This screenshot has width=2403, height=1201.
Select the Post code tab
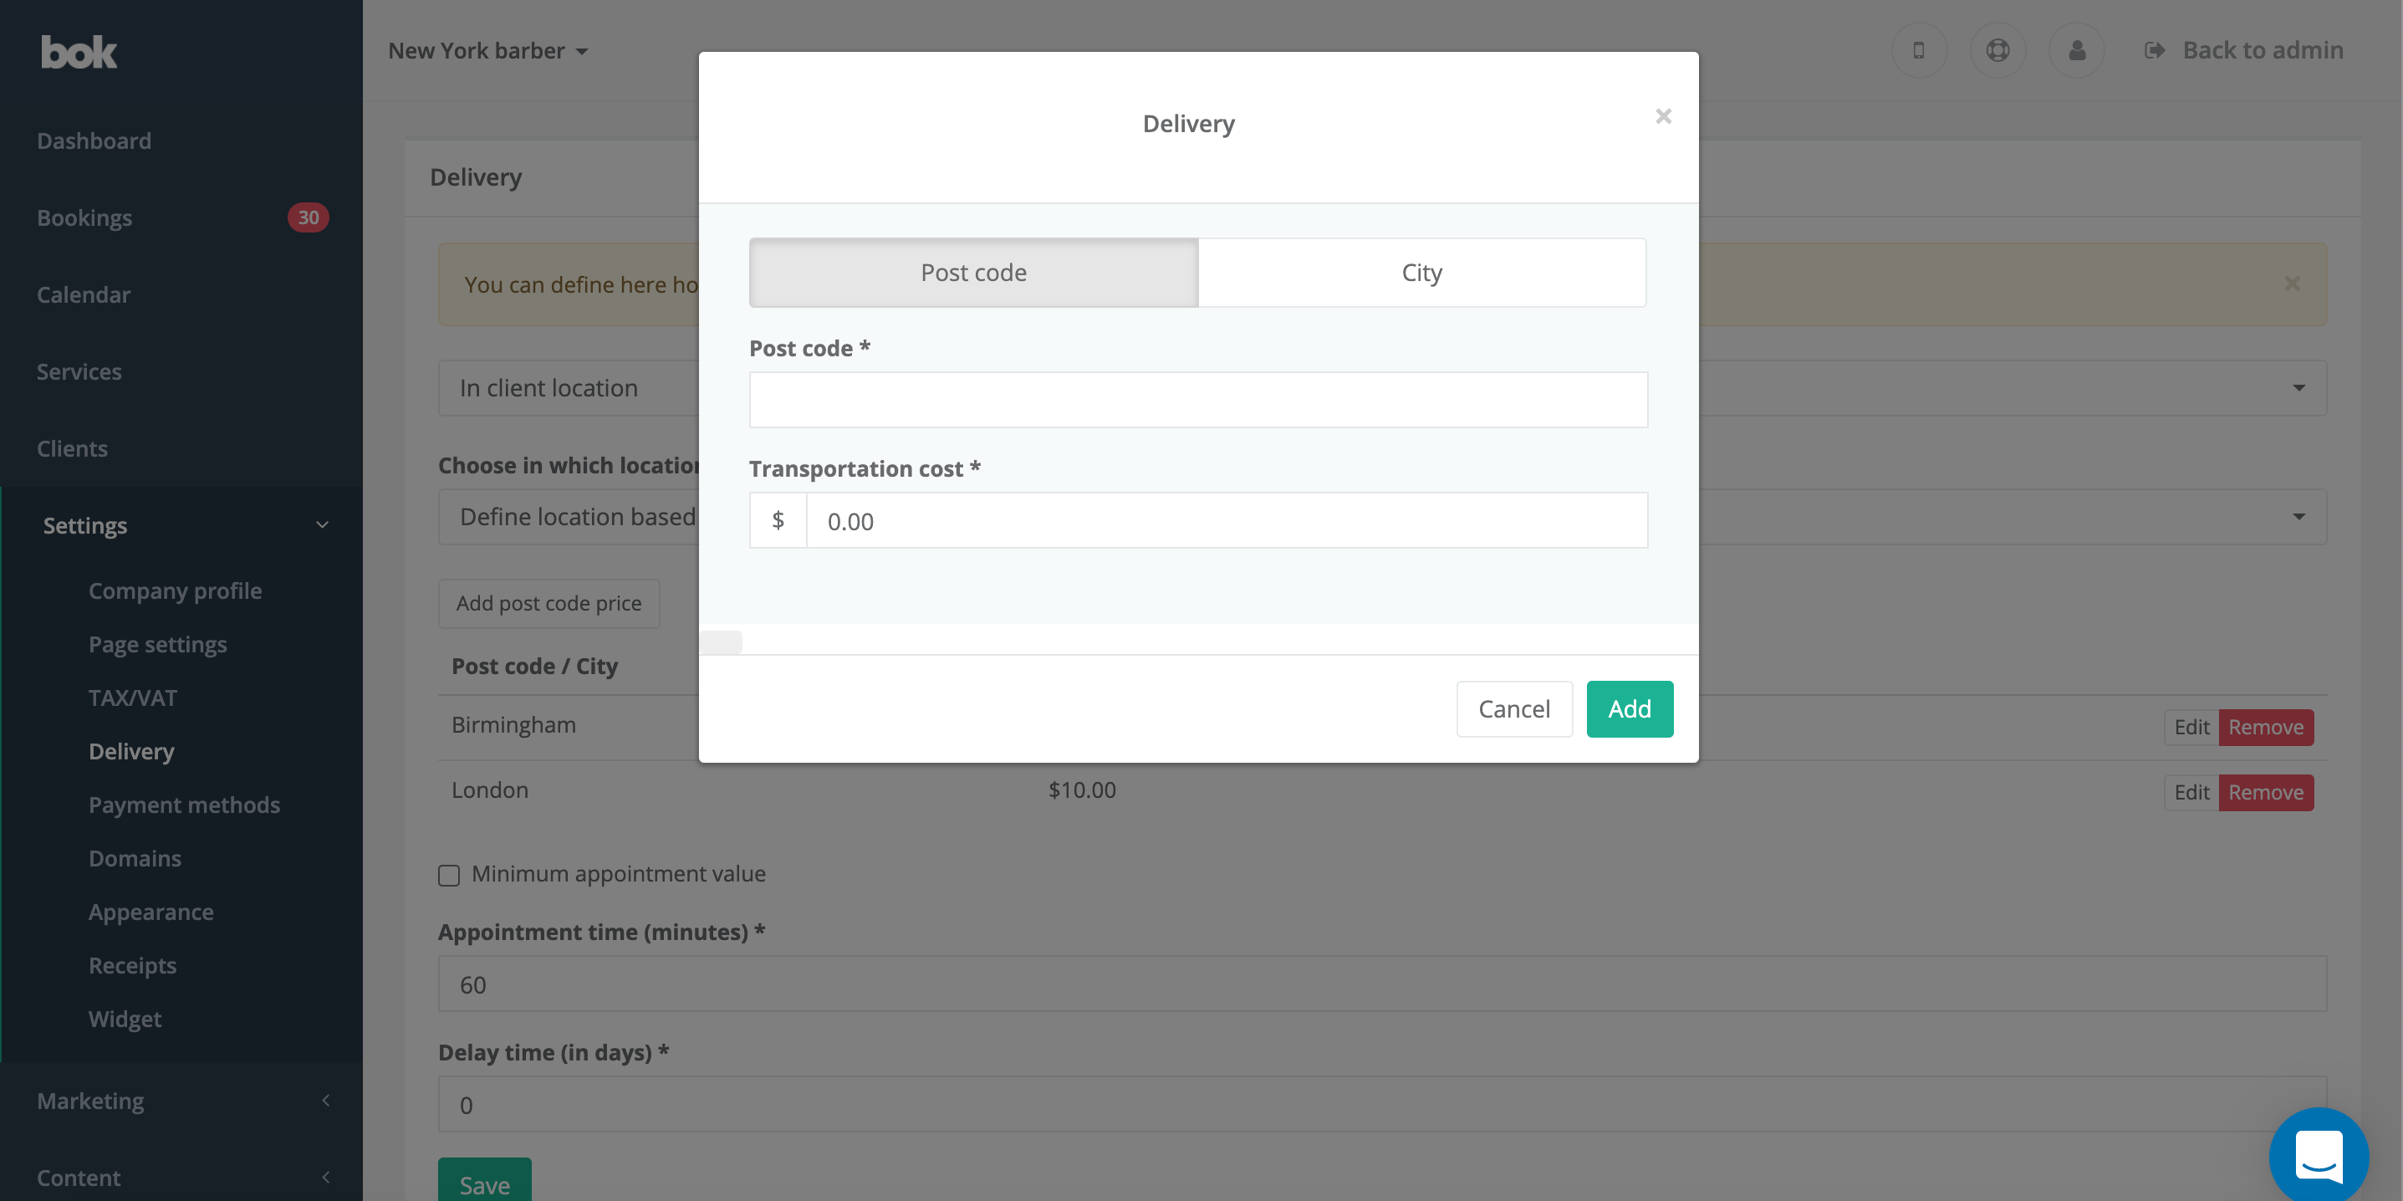click(x=973, y=272)
